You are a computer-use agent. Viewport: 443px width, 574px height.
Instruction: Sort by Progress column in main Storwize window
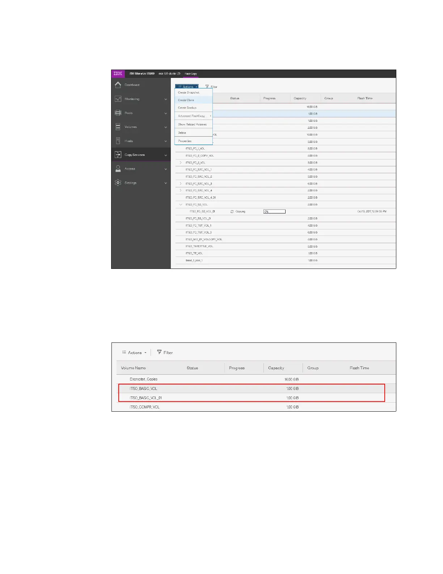[x=269, y=98]
